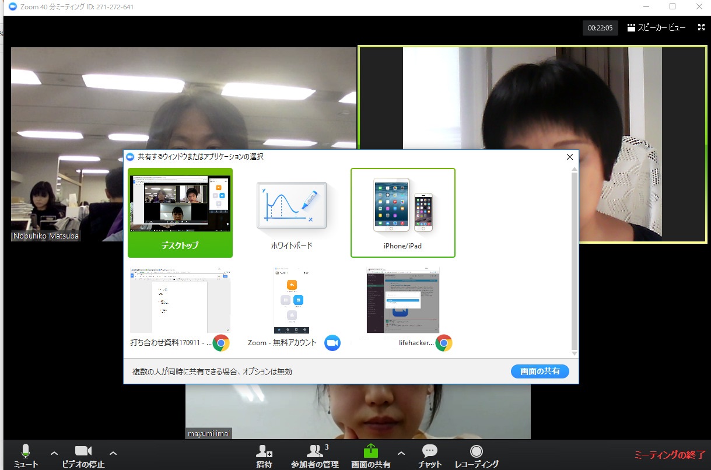Click the blue 画面の共有 button
The height and width of the screenshot is (470, 711).
click(x=540, y=371)
